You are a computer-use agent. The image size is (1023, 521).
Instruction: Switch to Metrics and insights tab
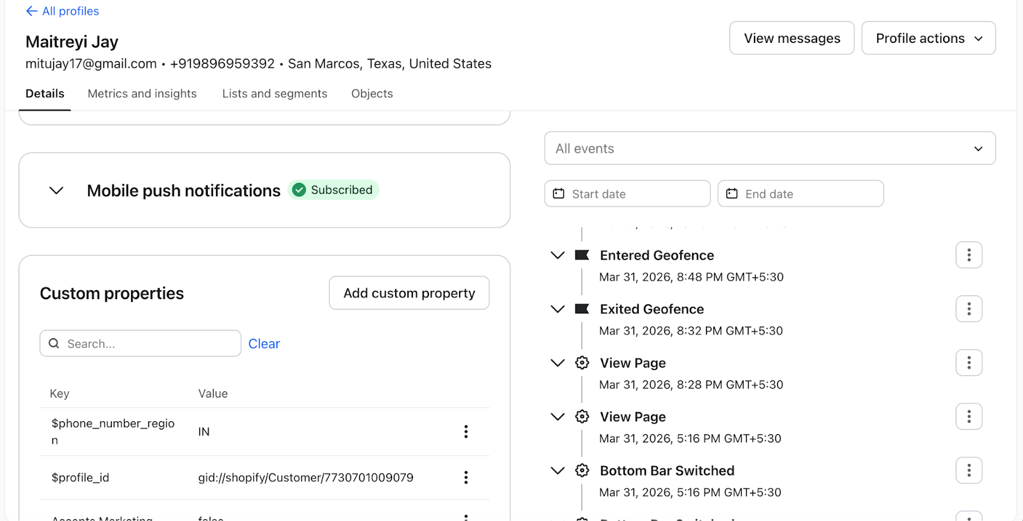click(142, 93)
